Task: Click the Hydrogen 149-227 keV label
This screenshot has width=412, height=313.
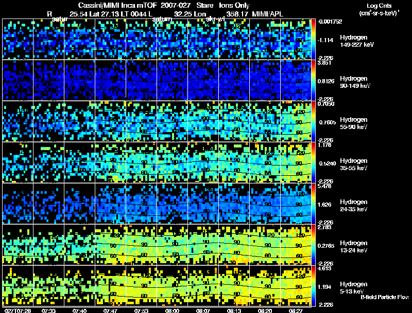Action: pos(356,41)
